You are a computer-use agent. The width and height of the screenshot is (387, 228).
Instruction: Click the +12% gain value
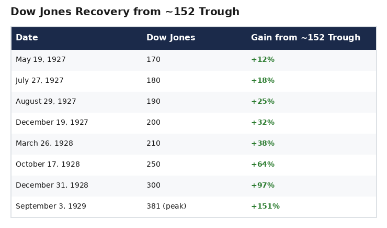(263, 60)
